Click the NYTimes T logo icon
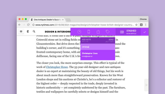Screen dimensions: 165x94 [28, 32]
